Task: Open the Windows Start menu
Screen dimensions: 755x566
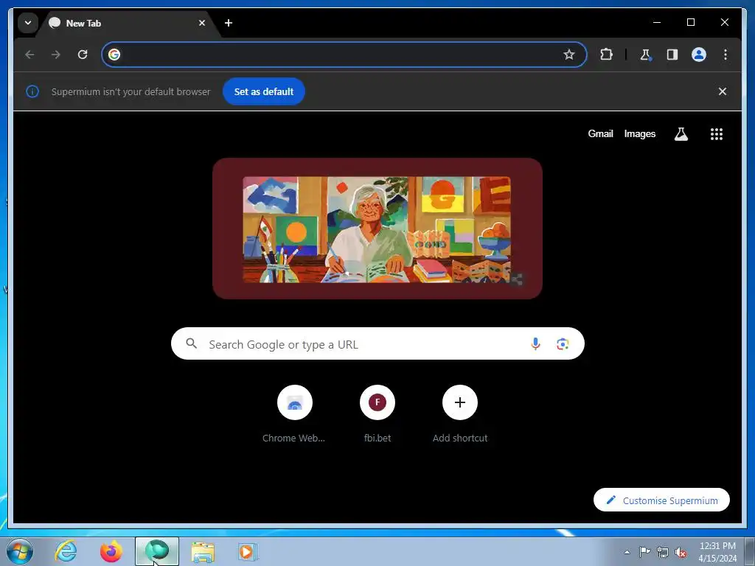Action: pyautogui.click(x=20, y=551)
